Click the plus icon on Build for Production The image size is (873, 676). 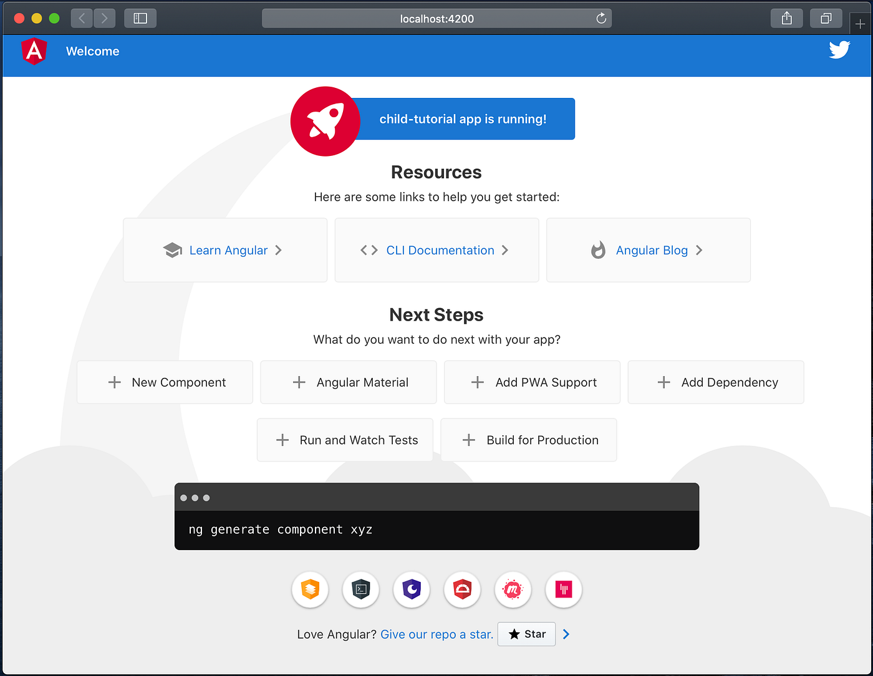coord(469,440)
